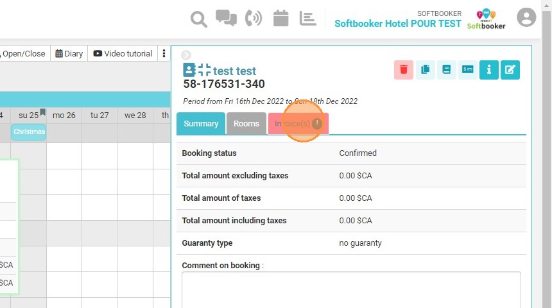Click Softbooker Hotel POUR TEST name

[397, 24]
